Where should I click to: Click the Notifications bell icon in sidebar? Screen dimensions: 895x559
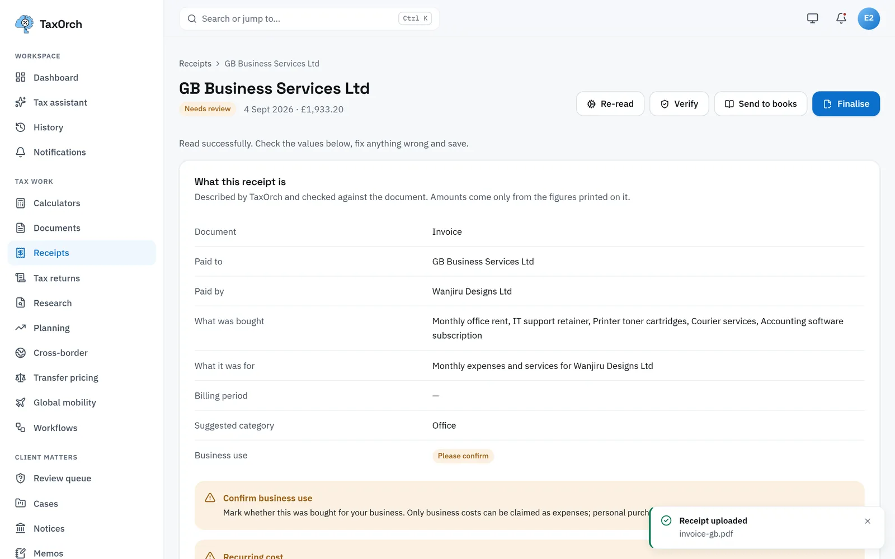21,152
